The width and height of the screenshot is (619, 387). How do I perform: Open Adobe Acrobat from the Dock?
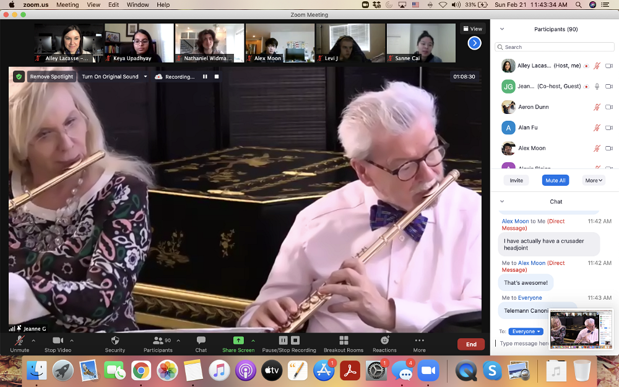(350, 371)
